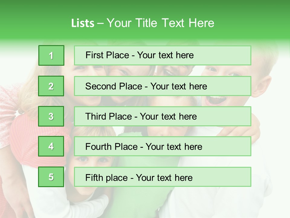Click the child's eye below box 4
The width and height of the screenshot is (290, 218).
point(82,159)
